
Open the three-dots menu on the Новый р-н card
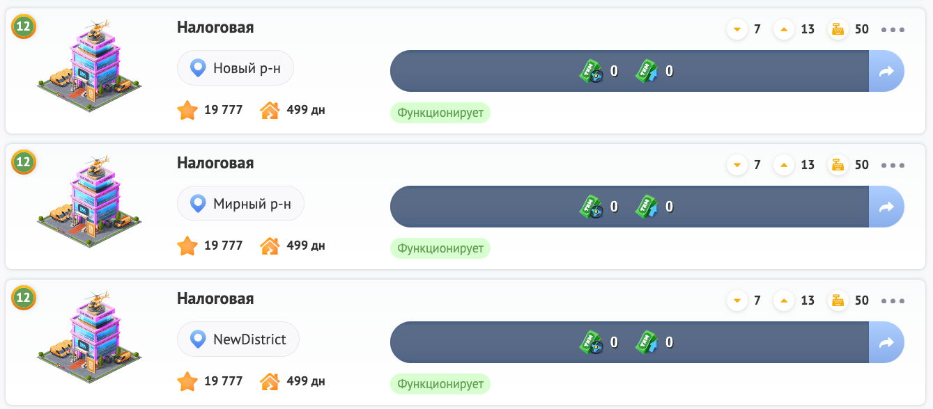[893, 29]
